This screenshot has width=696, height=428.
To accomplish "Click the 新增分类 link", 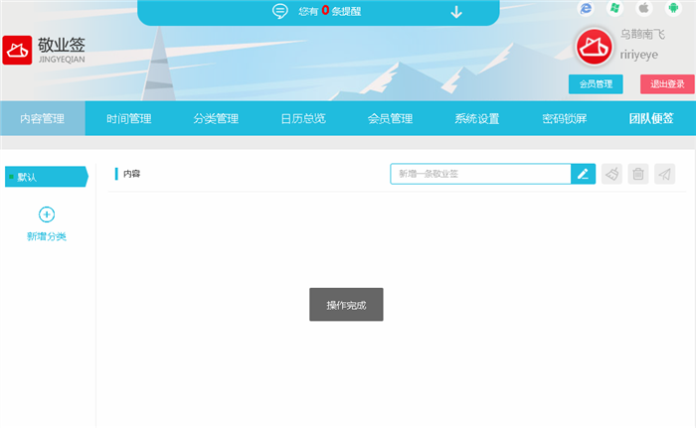I will coord(47,236).
